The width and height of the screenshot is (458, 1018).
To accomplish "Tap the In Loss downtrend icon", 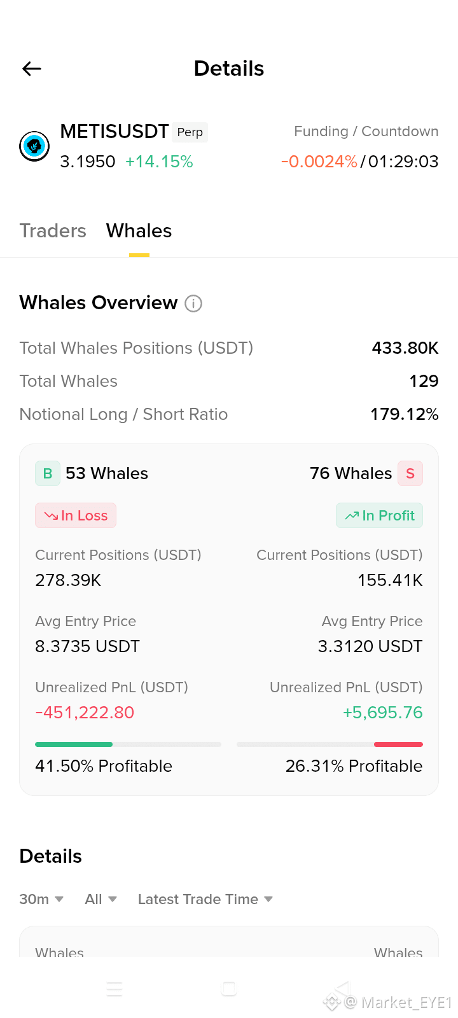I will tap(51, 516).
